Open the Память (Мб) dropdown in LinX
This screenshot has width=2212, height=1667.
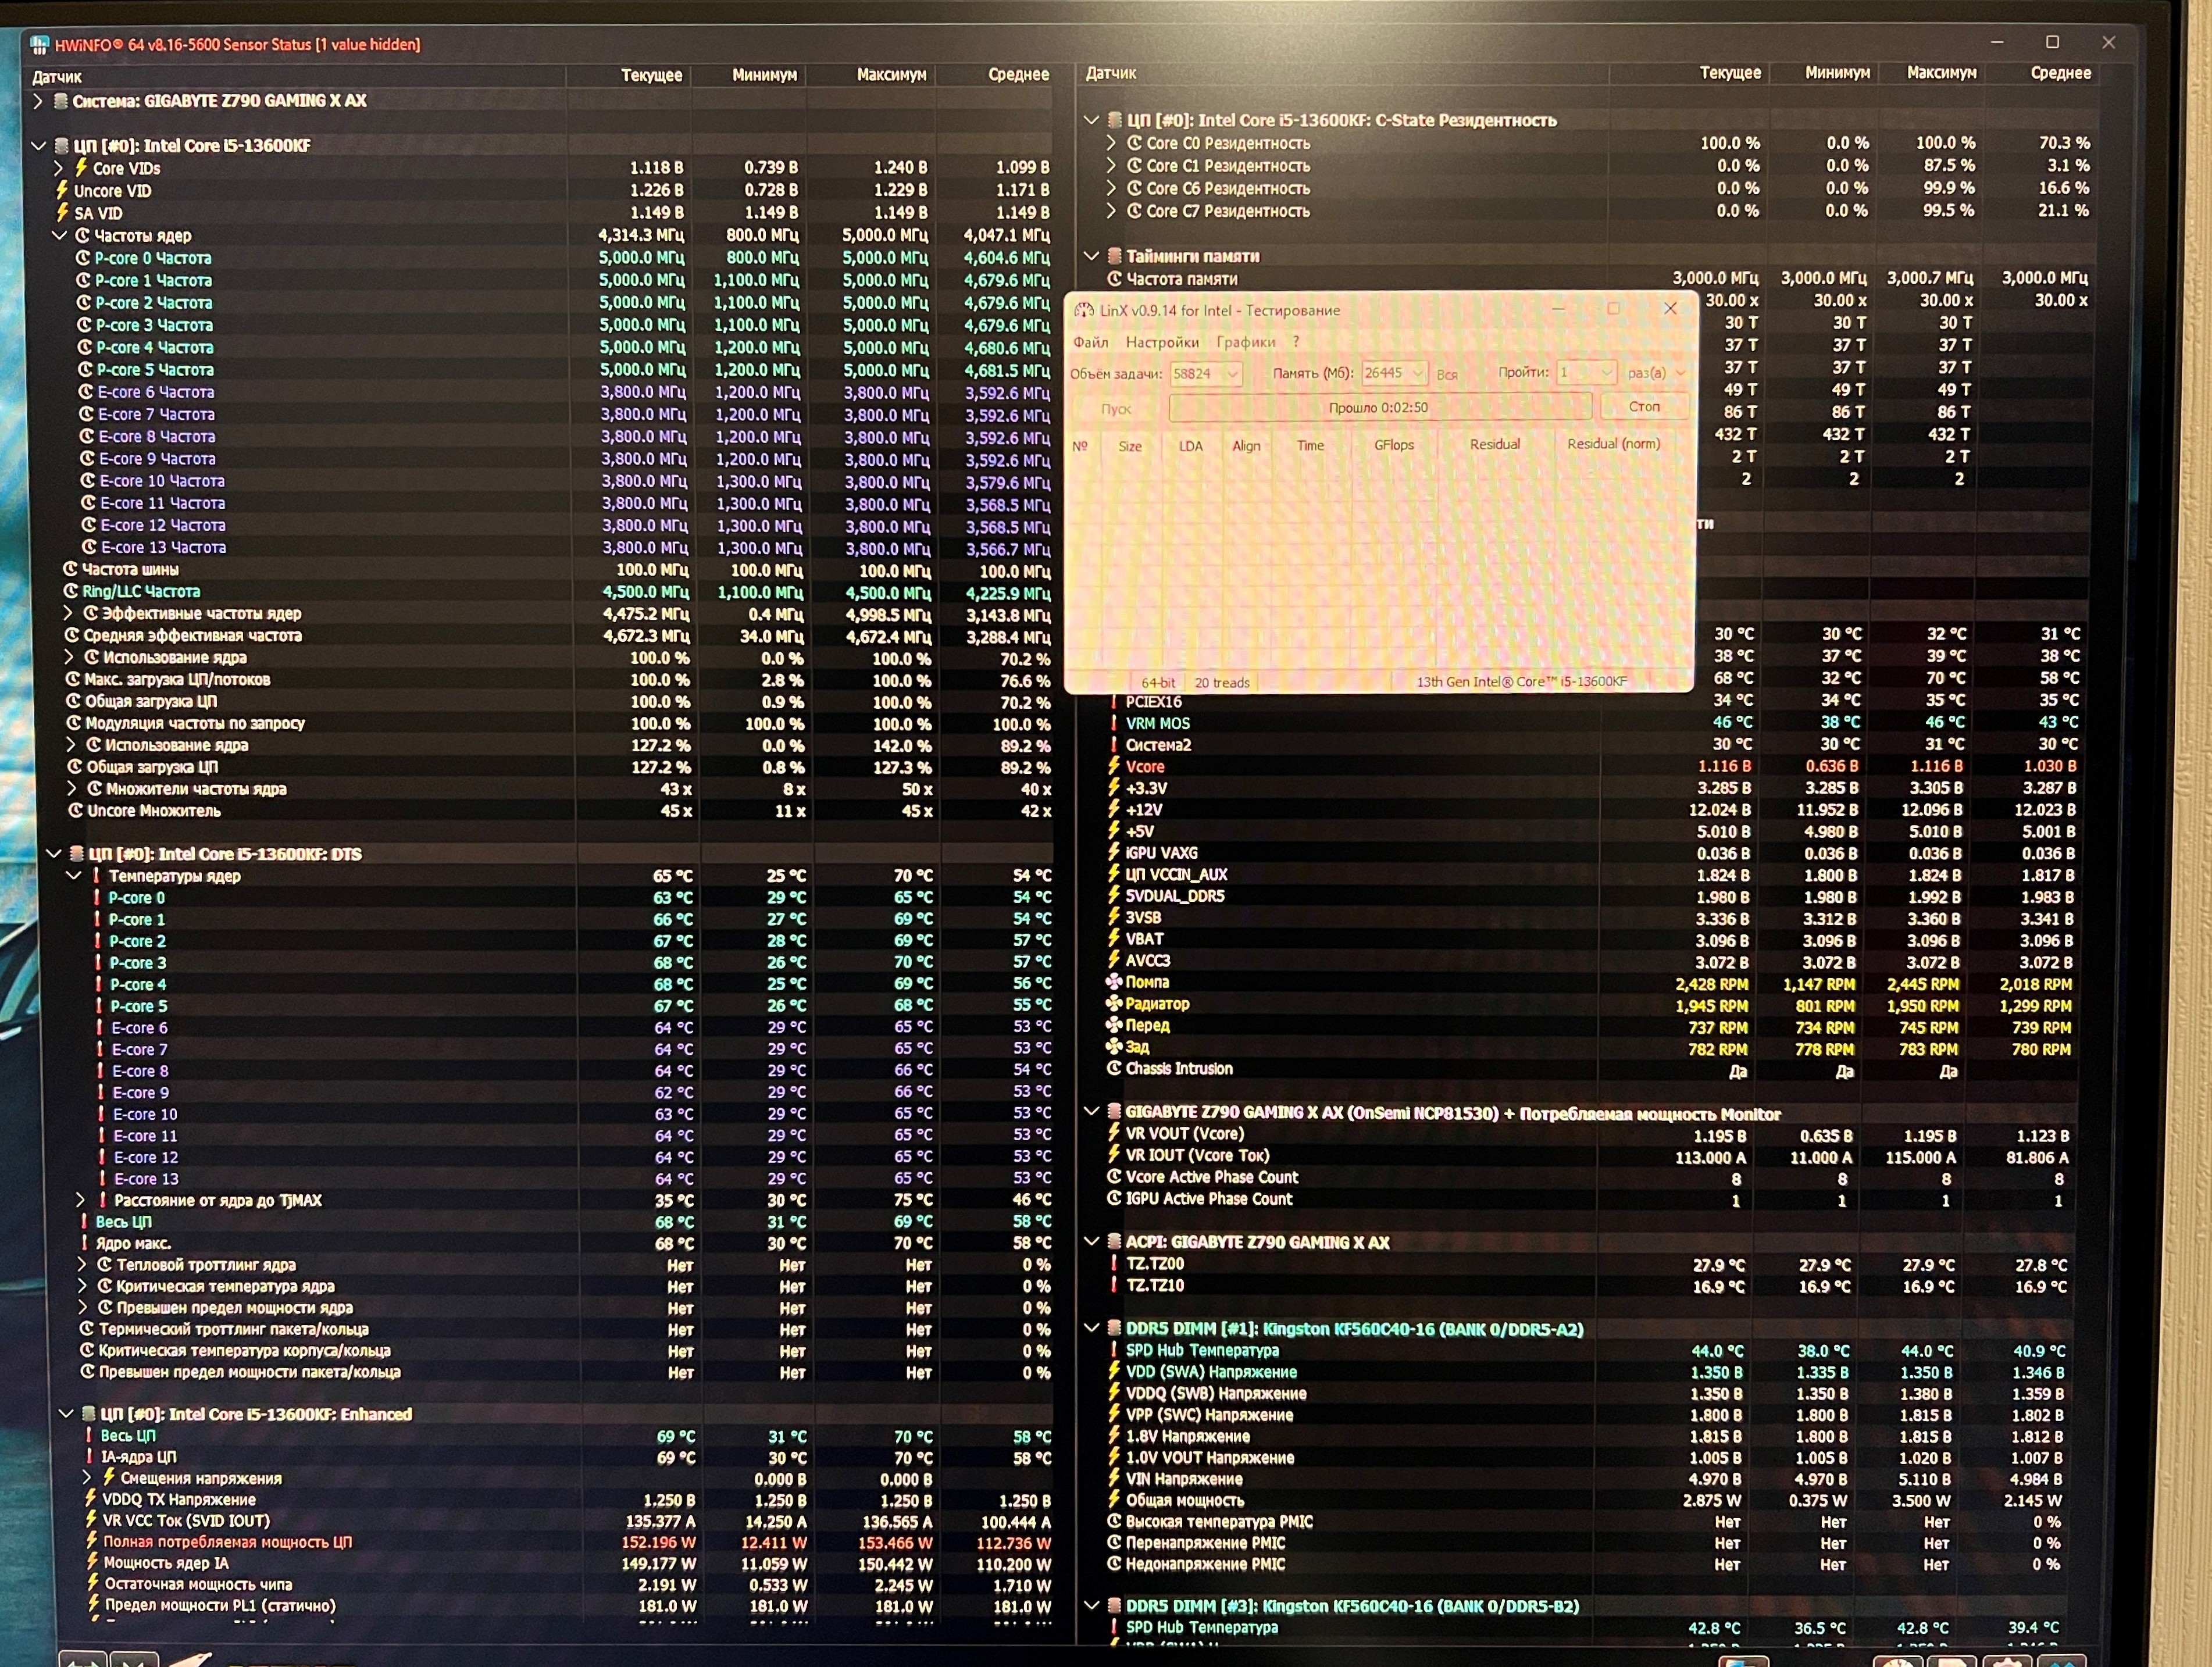pos(1419,373)
